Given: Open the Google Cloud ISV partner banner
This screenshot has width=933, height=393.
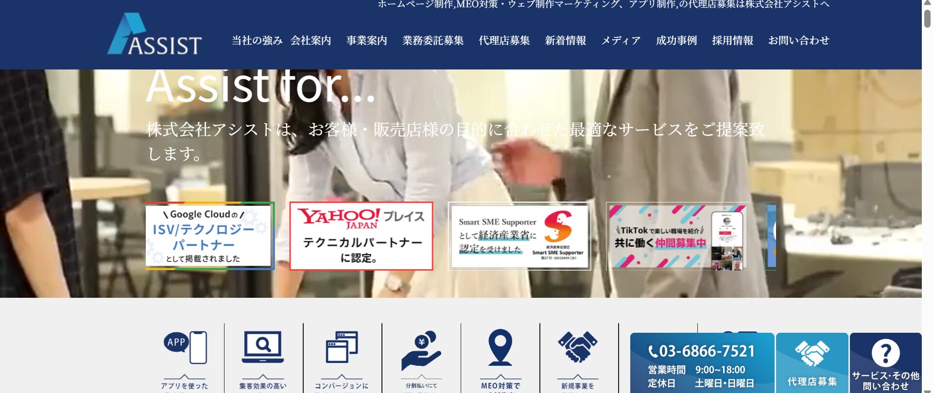Looking at the screenshot, I should pyautogui.click(x=210, y=236).
